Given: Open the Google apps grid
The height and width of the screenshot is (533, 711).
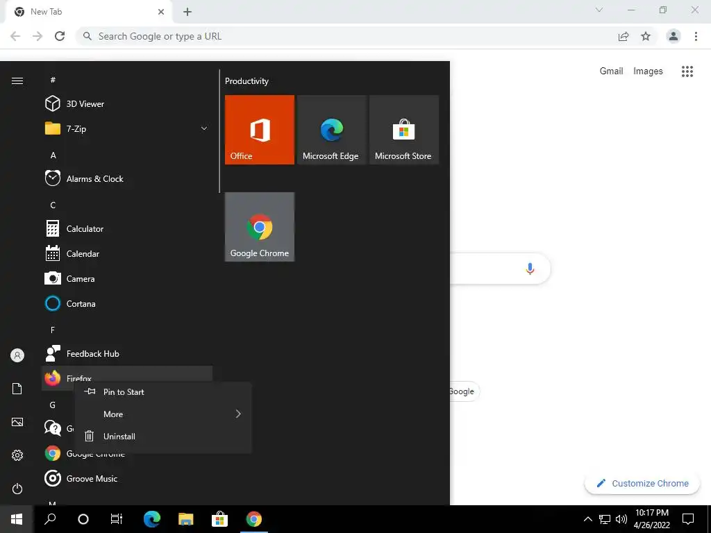Looking at the screenshot, I should click(687, 71).
